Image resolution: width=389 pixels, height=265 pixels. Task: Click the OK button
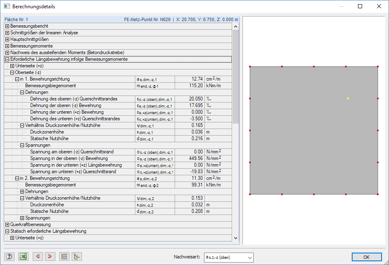point(366,257)
